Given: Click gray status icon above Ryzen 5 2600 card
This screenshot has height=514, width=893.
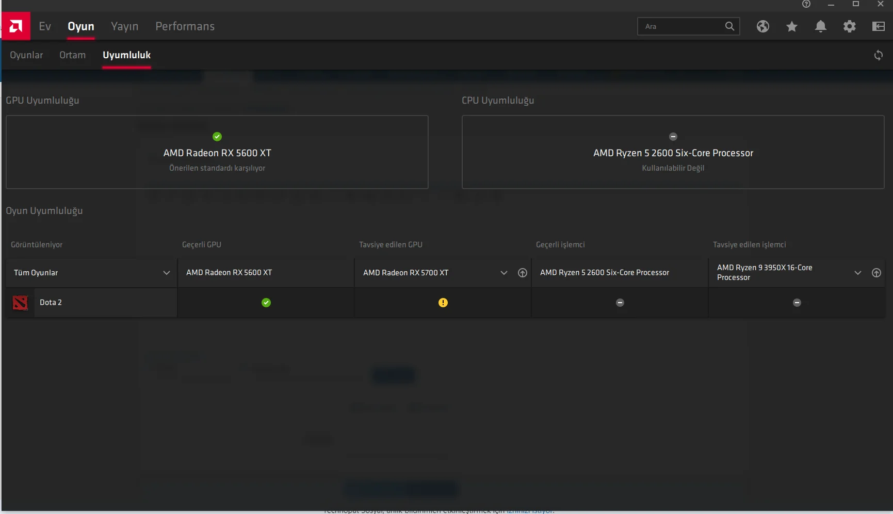Looking at the screenshot, I should (673, 137).
